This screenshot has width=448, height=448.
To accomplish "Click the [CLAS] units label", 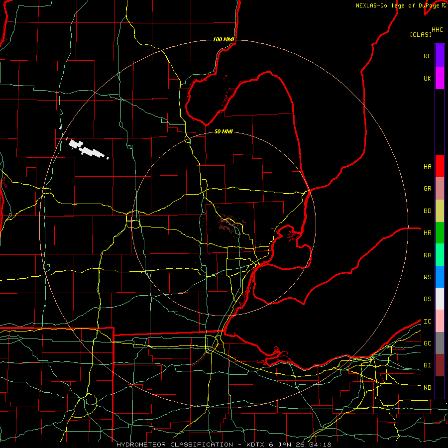I will click(x=421, y=35).
